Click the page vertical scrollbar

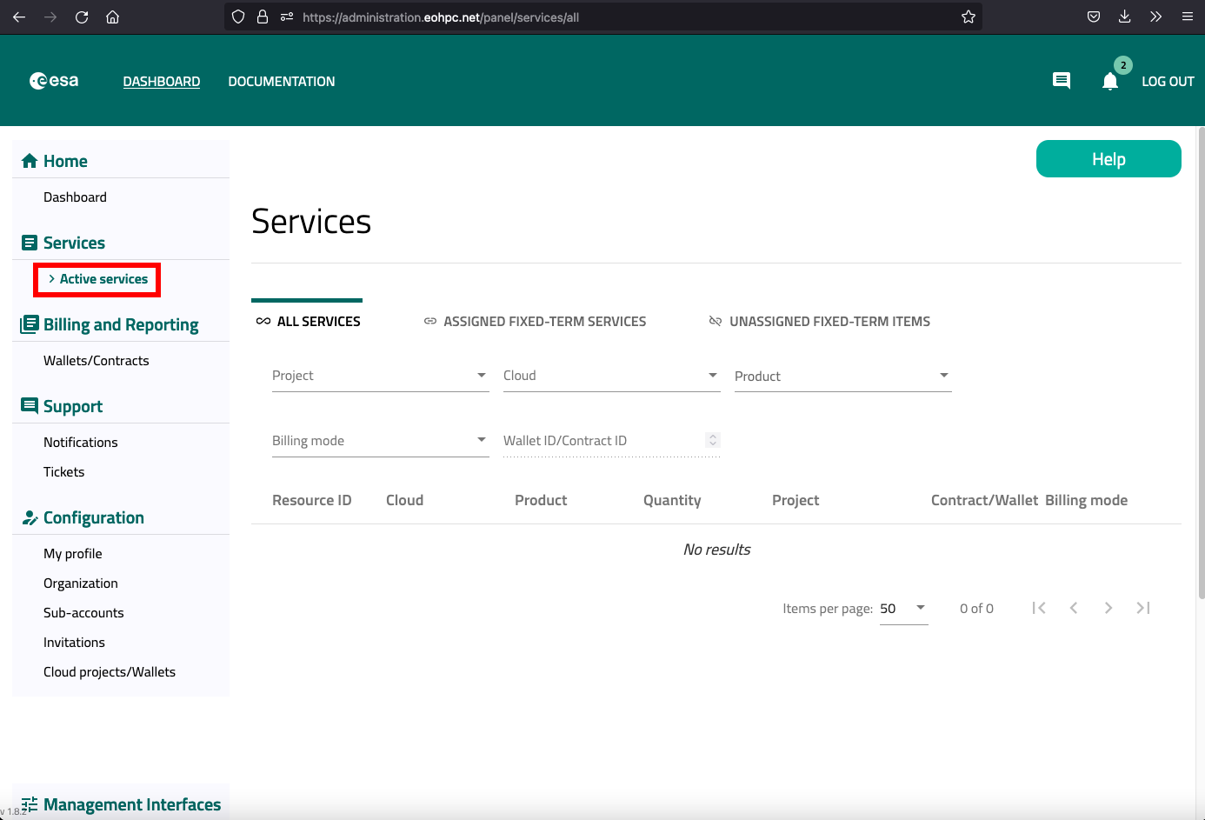[1202, 363]
